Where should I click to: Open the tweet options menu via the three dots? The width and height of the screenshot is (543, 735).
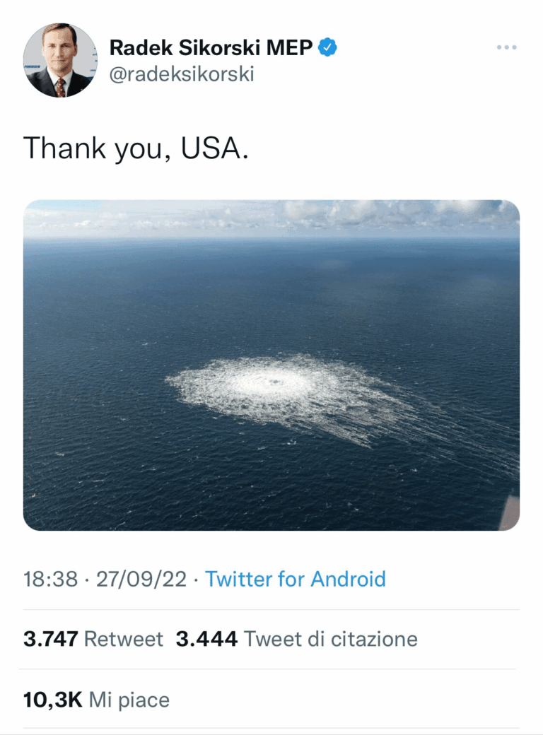tap(506, 46)
